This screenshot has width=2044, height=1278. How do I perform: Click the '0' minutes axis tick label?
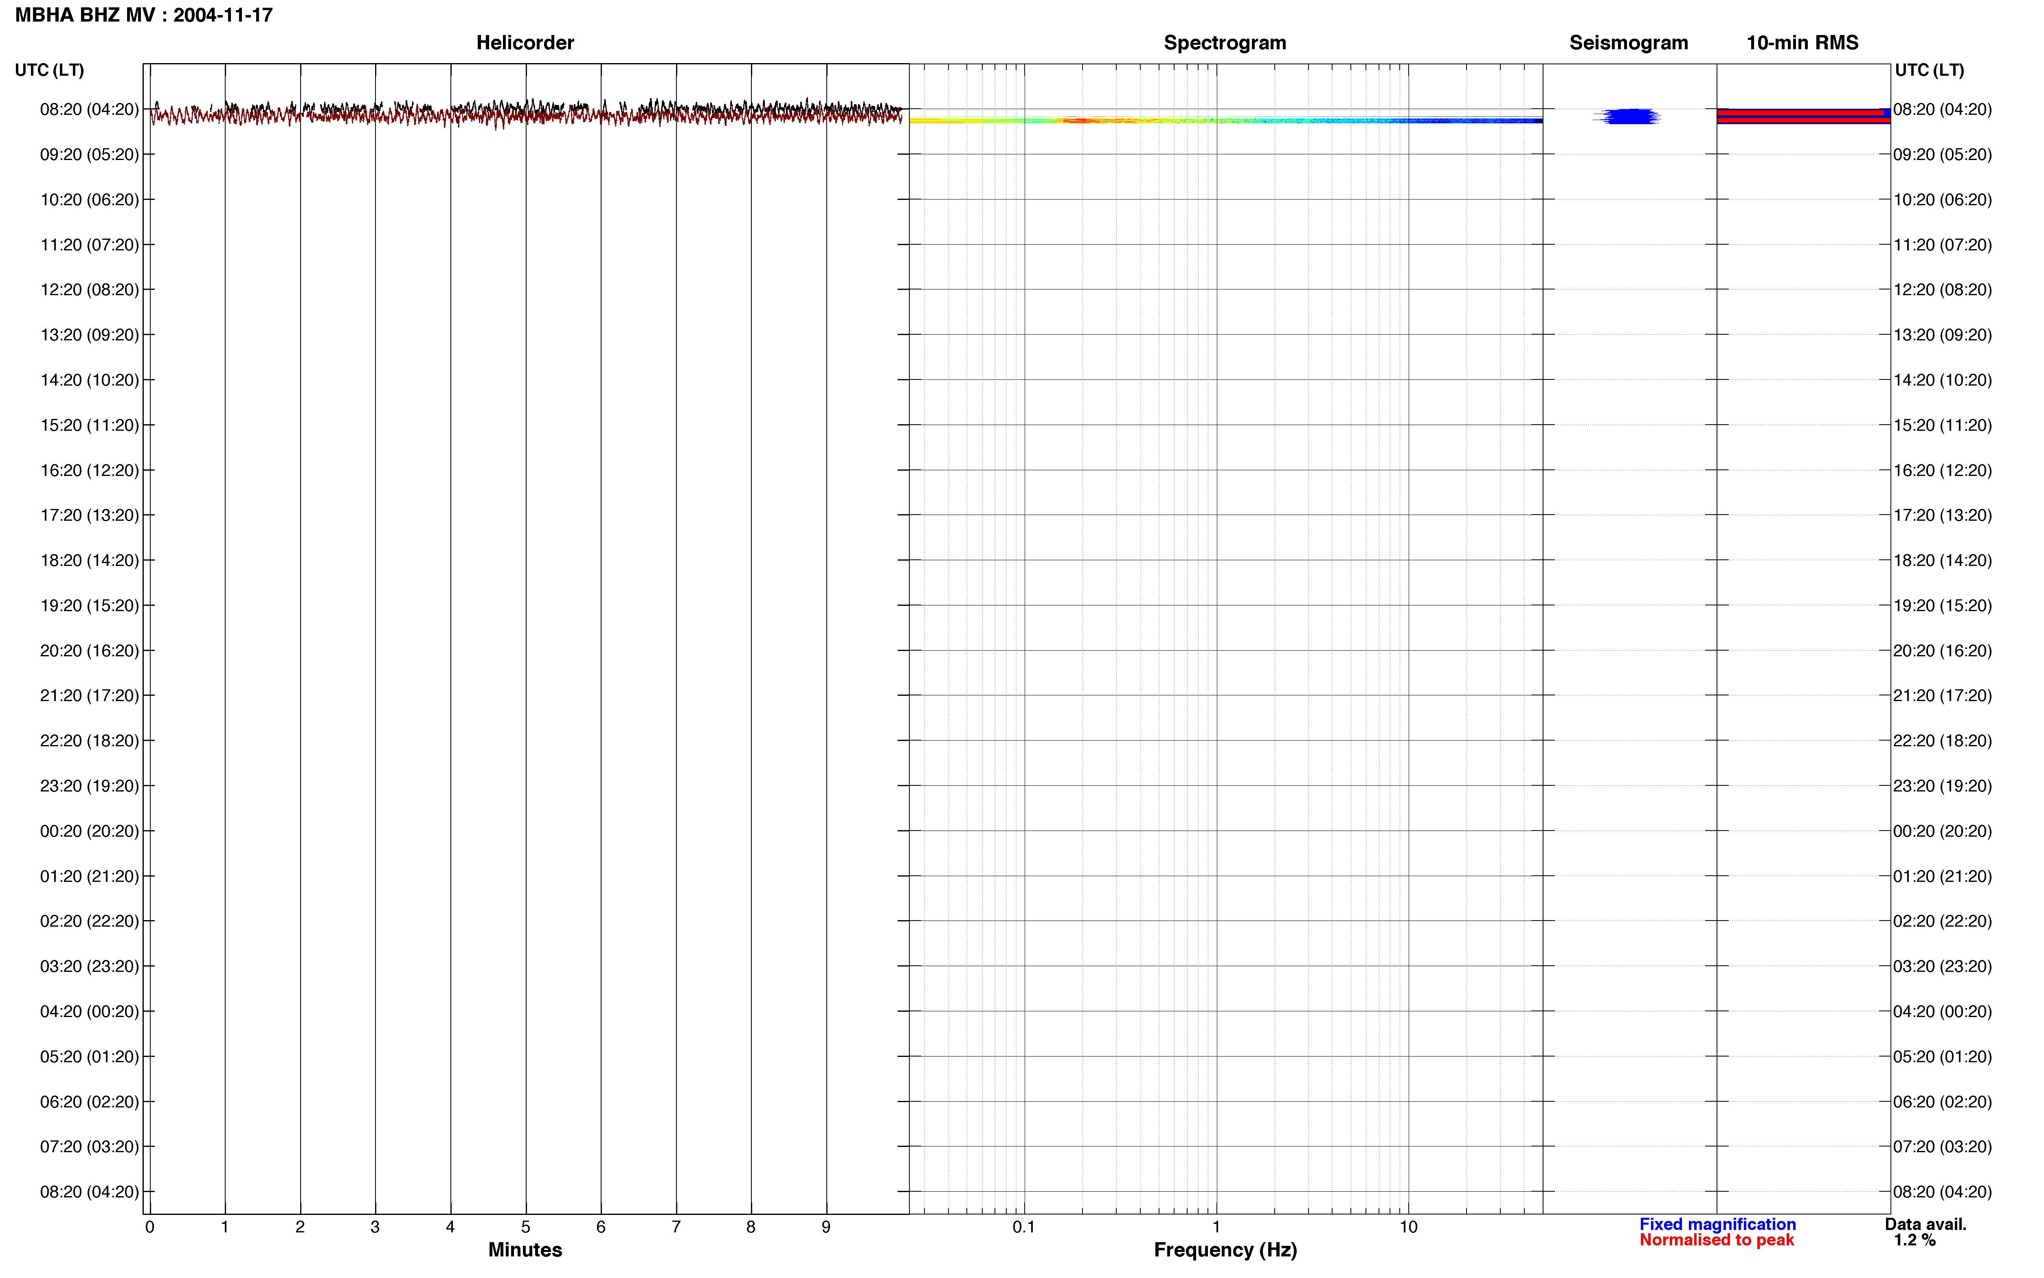coord(149,1226)
